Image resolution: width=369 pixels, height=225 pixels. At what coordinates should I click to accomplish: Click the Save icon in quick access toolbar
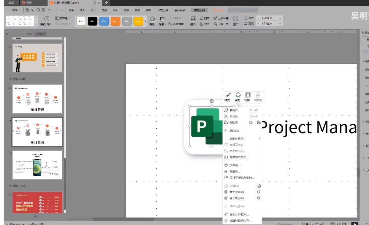(x=27, y=10)
